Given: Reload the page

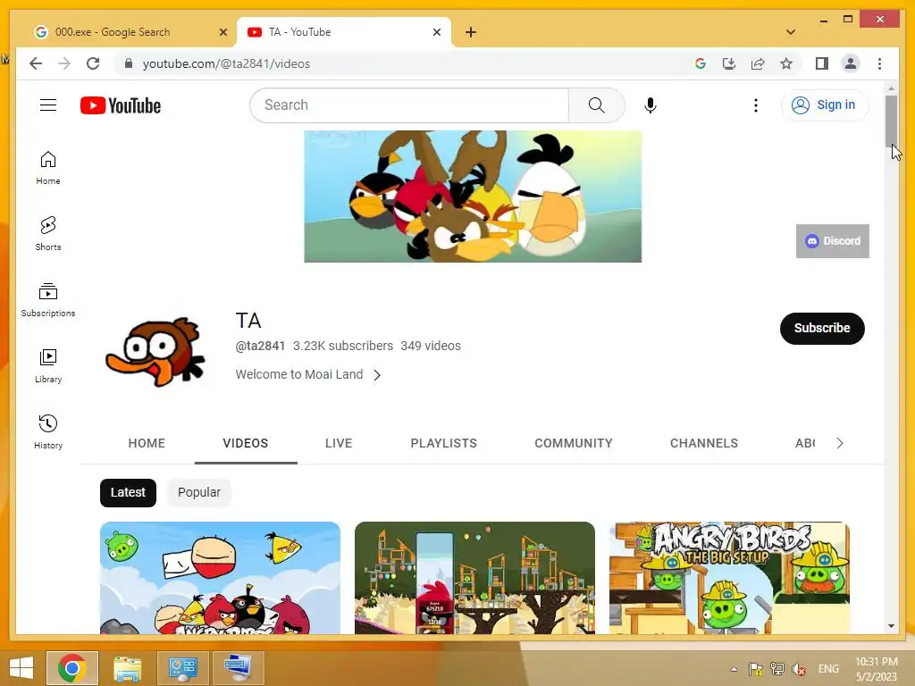Looking at the screenshot, I should (93, 63).
